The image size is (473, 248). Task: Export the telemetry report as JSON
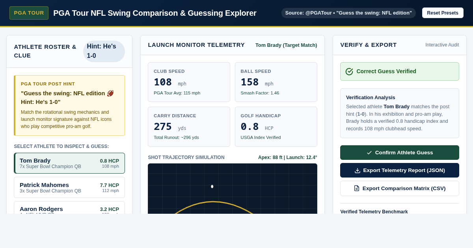coord(400,170)
